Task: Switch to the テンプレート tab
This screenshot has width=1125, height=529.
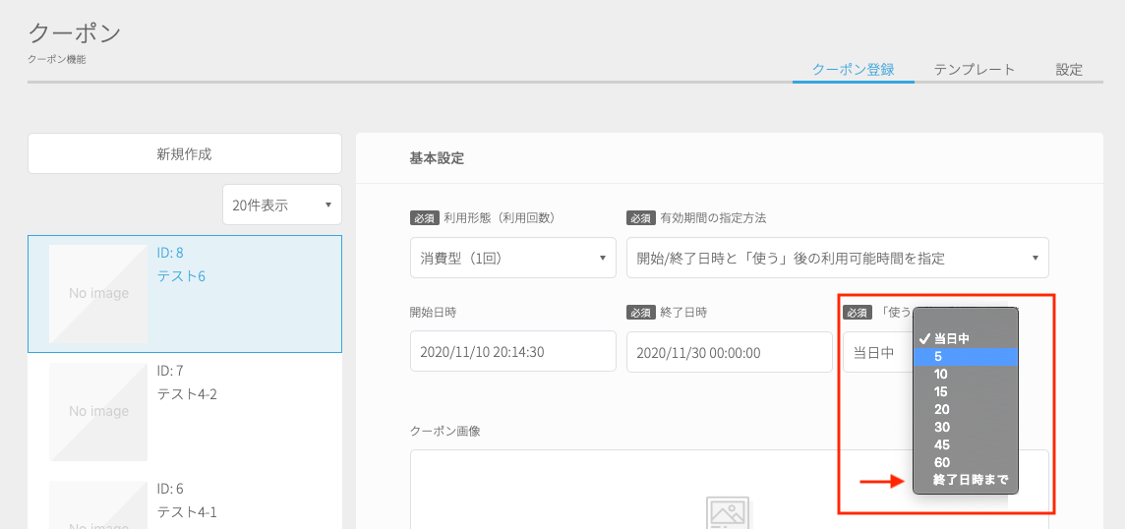Action: pos(975,70)
